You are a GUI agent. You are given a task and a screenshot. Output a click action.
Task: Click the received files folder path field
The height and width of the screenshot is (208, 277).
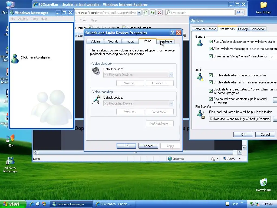240,119
